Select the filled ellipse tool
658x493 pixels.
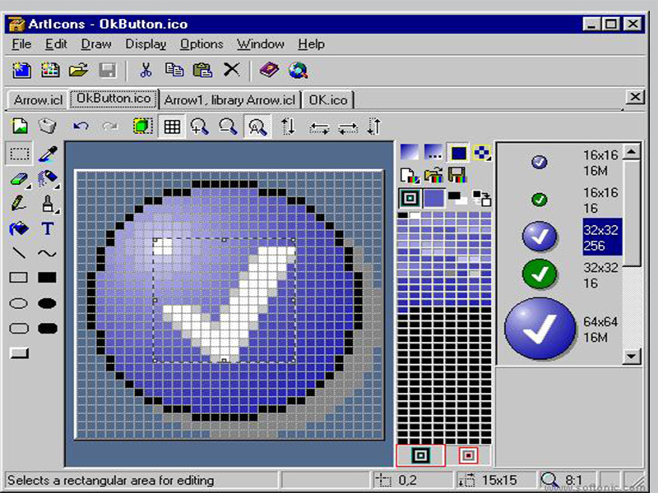(48, 303)
